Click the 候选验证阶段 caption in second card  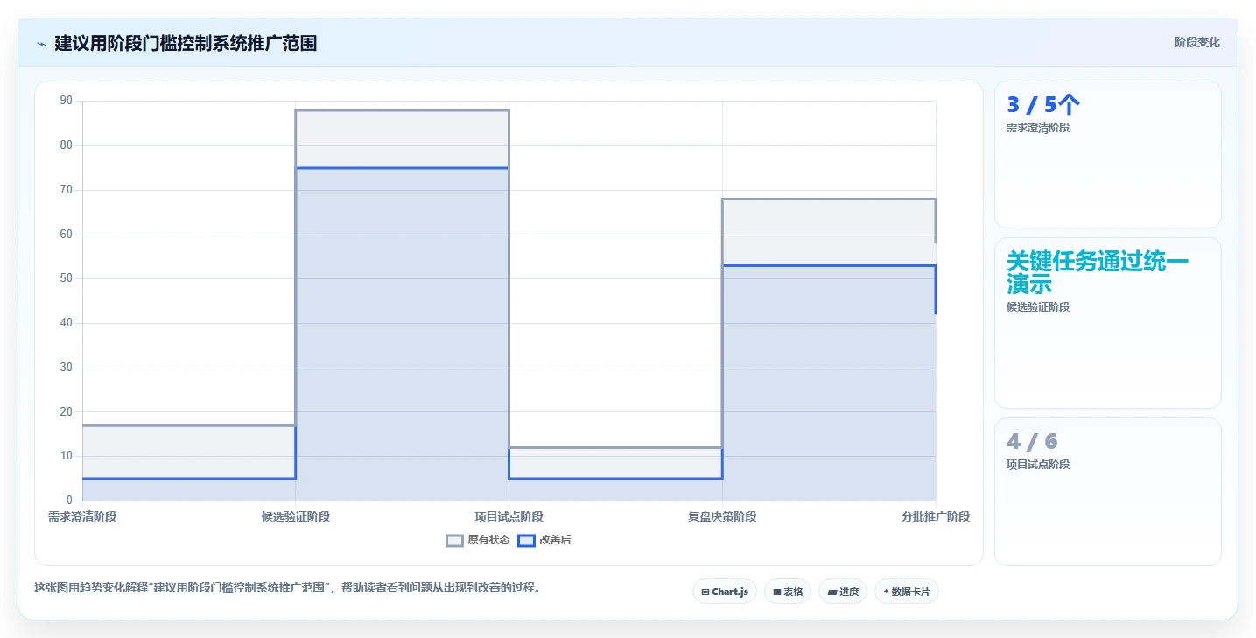pyautogui.click(x=1038, y=306)
